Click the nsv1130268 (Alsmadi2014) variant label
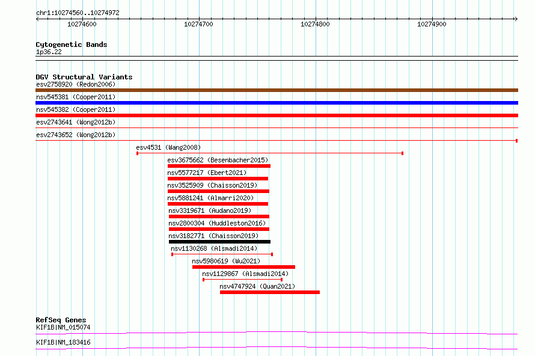 pos(214,248)
